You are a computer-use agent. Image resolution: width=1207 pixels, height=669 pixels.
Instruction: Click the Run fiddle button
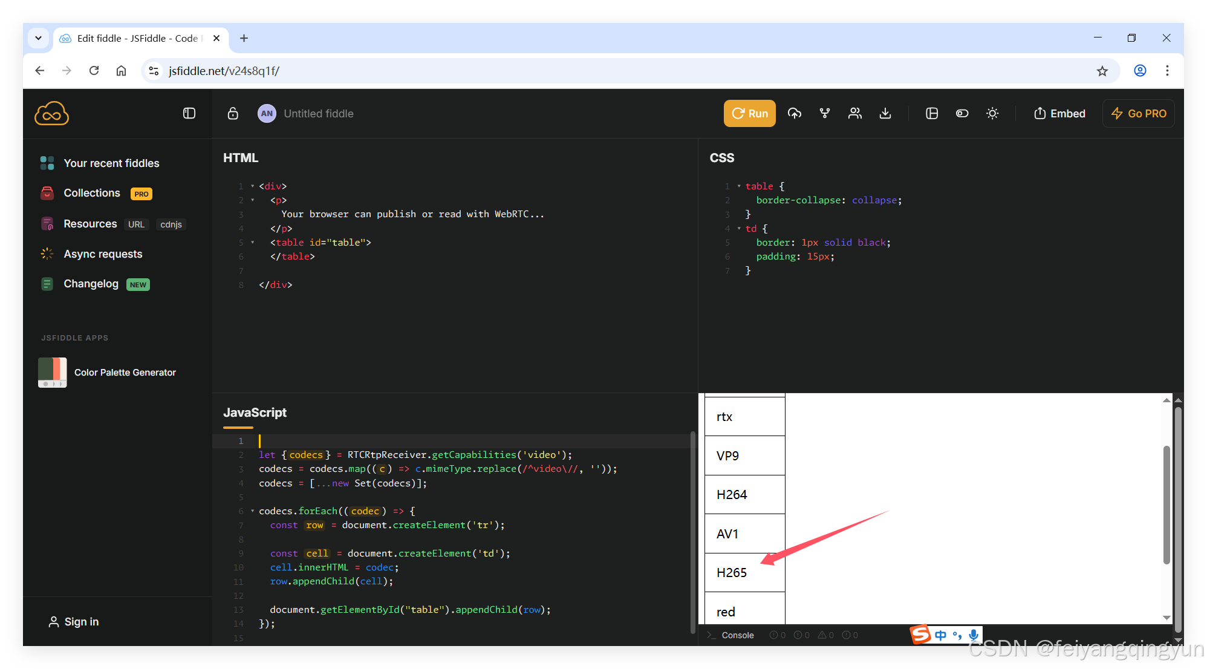[x=749, y=114]
